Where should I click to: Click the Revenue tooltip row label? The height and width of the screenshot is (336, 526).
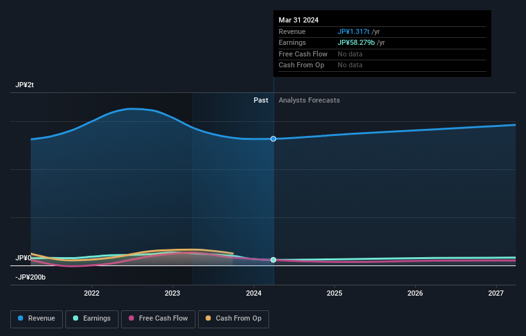[292, 31]
